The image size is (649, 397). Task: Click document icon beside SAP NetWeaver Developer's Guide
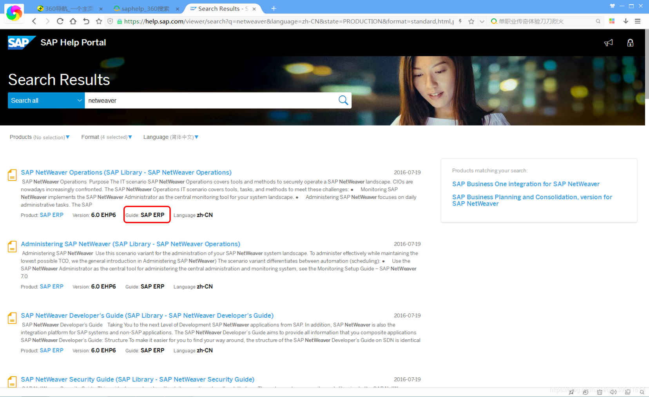click(x=12, y=318)
